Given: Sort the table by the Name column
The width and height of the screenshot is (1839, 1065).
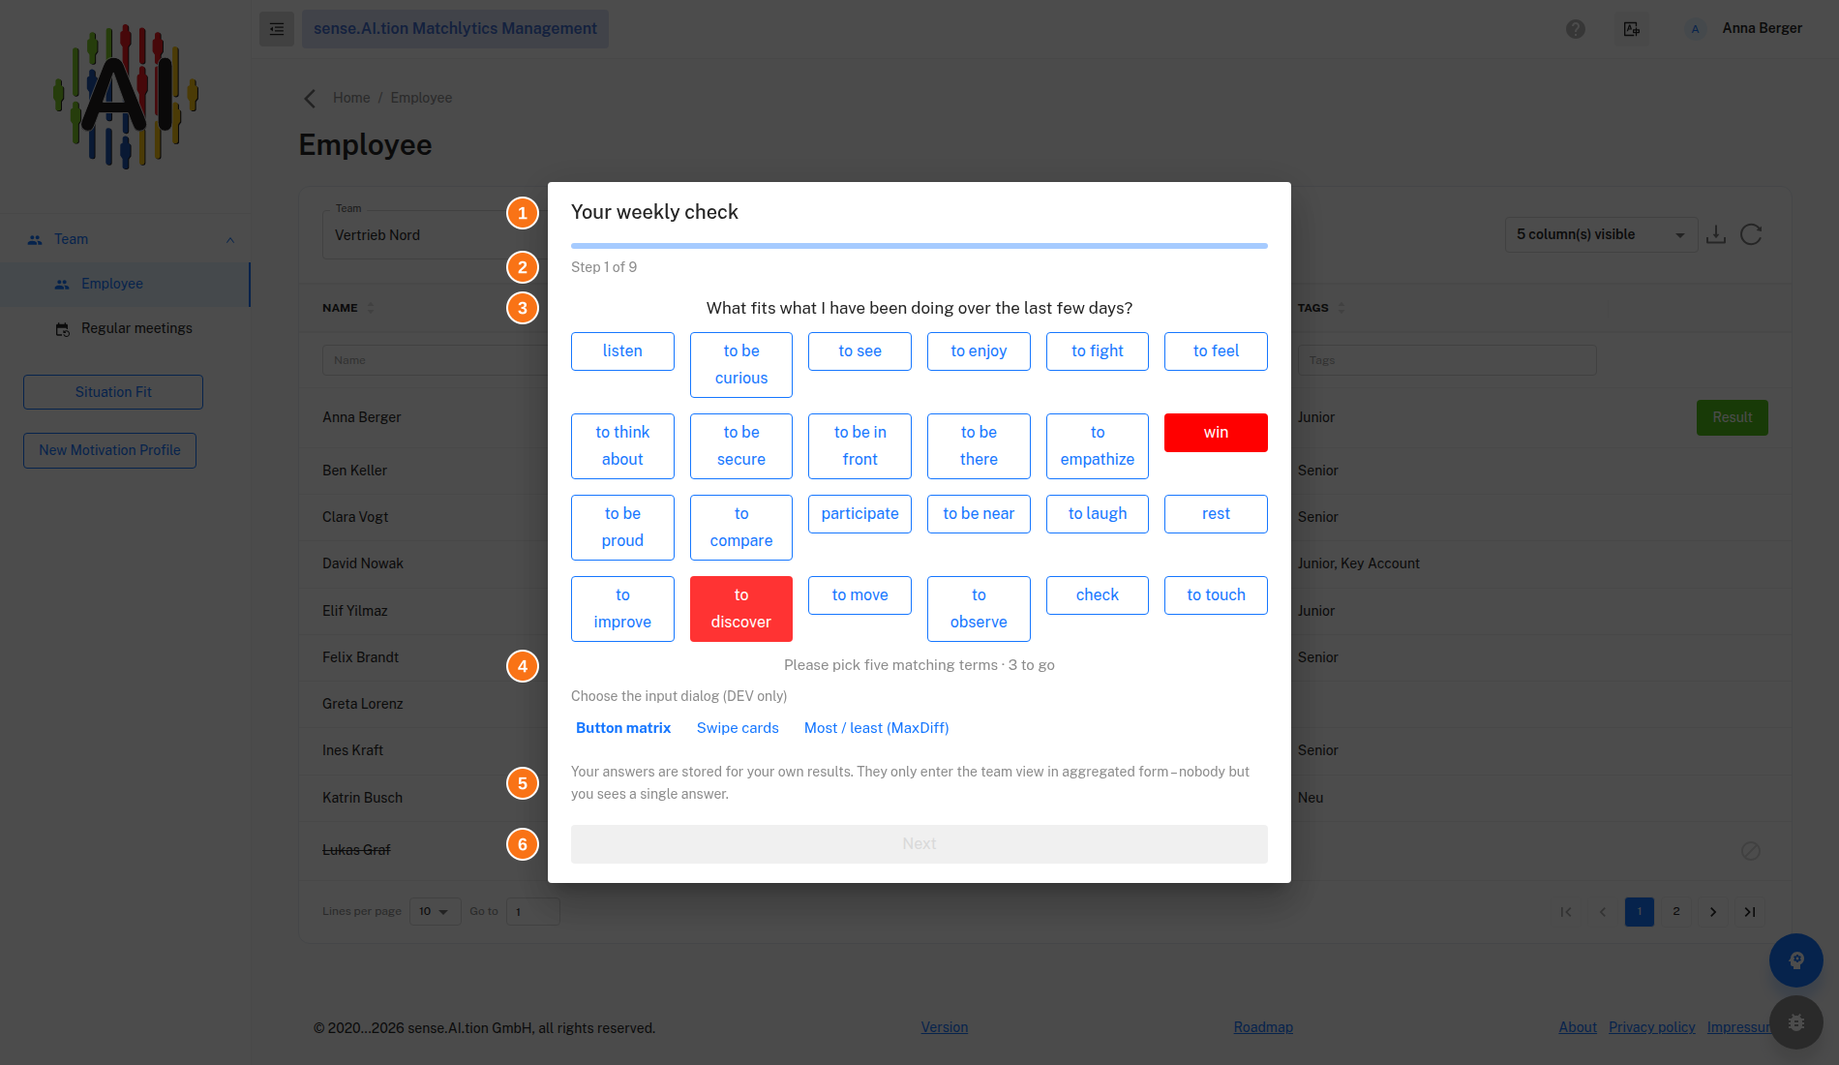Looking at the screenshot, I should coord(371,308).
